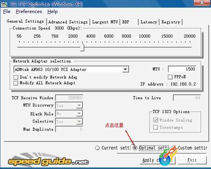The image size is (211, 169).
Task: Click the Connection Speed slider thumb
Action: click(82, 47)
